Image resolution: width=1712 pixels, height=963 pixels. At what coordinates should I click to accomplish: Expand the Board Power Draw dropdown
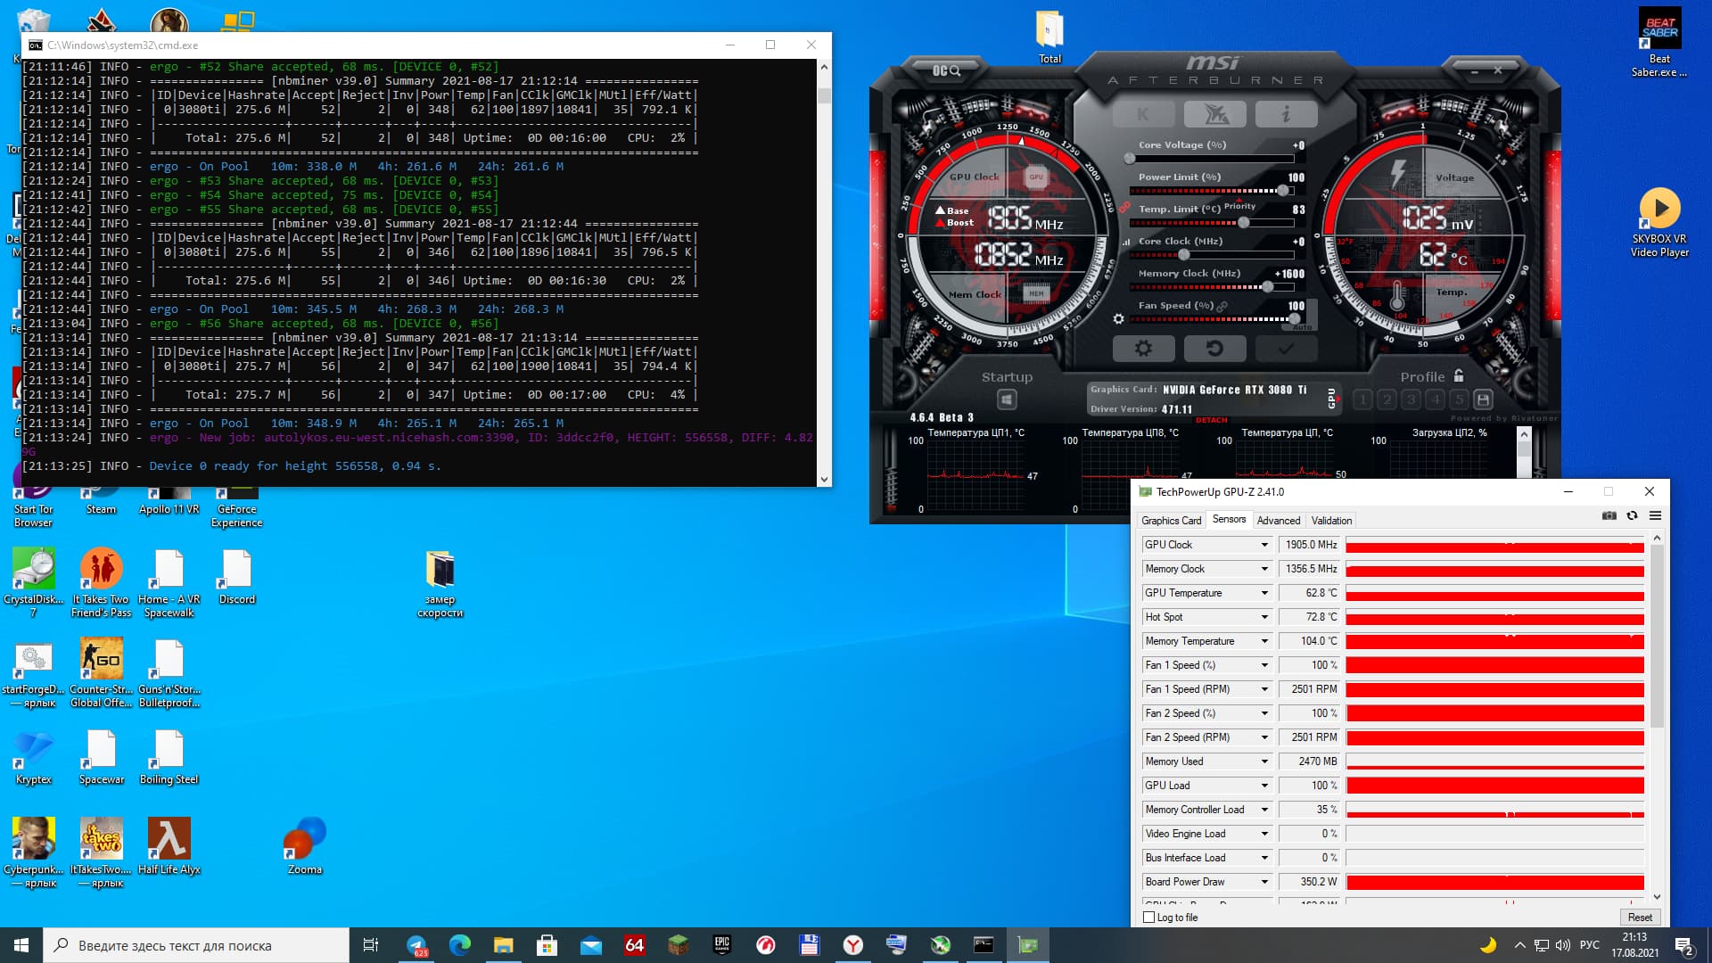point(1263,882)
